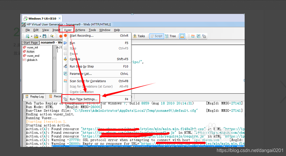The height and width of the screenshot is (156, 286).
Task: Click the Compile menu icon
Action: [66, 59]
